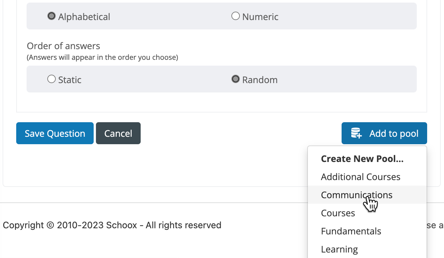Click the grey Order of answers selector row
The height and width of the screenshot is (258, 444).
coord(221,79)
